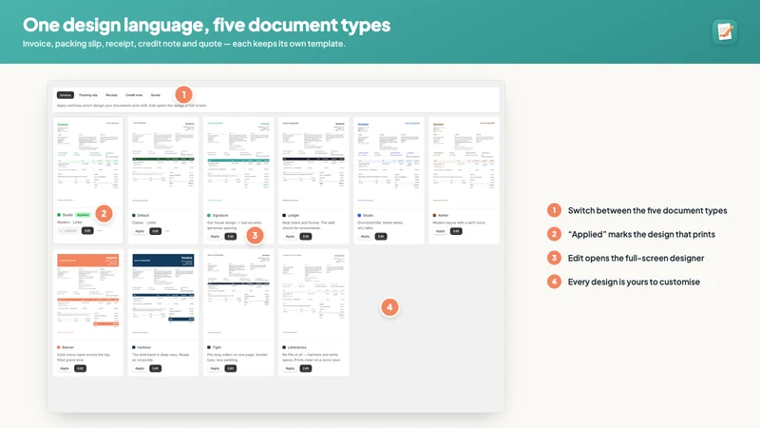Apply the Default design

(x=140, y=231)
